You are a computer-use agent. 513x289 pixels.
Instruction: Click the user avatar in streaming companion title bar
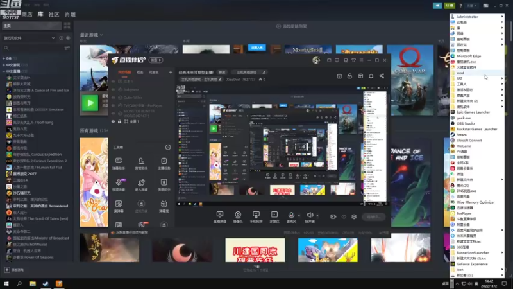(316, 60)
